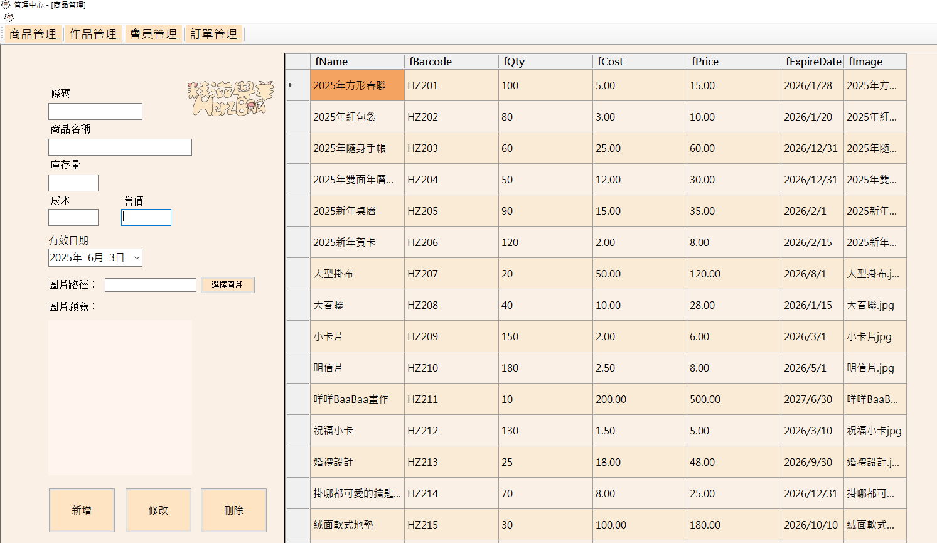The width and height of the screenshot is (937, 543).
Task: Select the cell 2025年隨身手帳
Action: (x=358, y=148)
